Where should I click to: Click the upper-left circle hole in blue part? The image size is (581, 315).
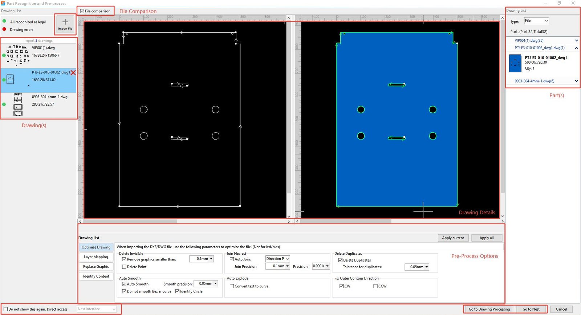click(361, 109)
